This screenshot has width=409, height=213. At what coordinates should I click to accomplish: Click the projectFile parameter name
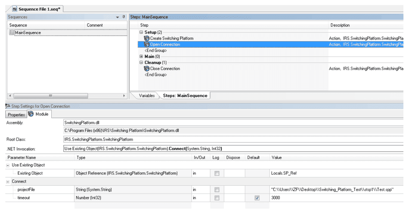click(26, 189)
